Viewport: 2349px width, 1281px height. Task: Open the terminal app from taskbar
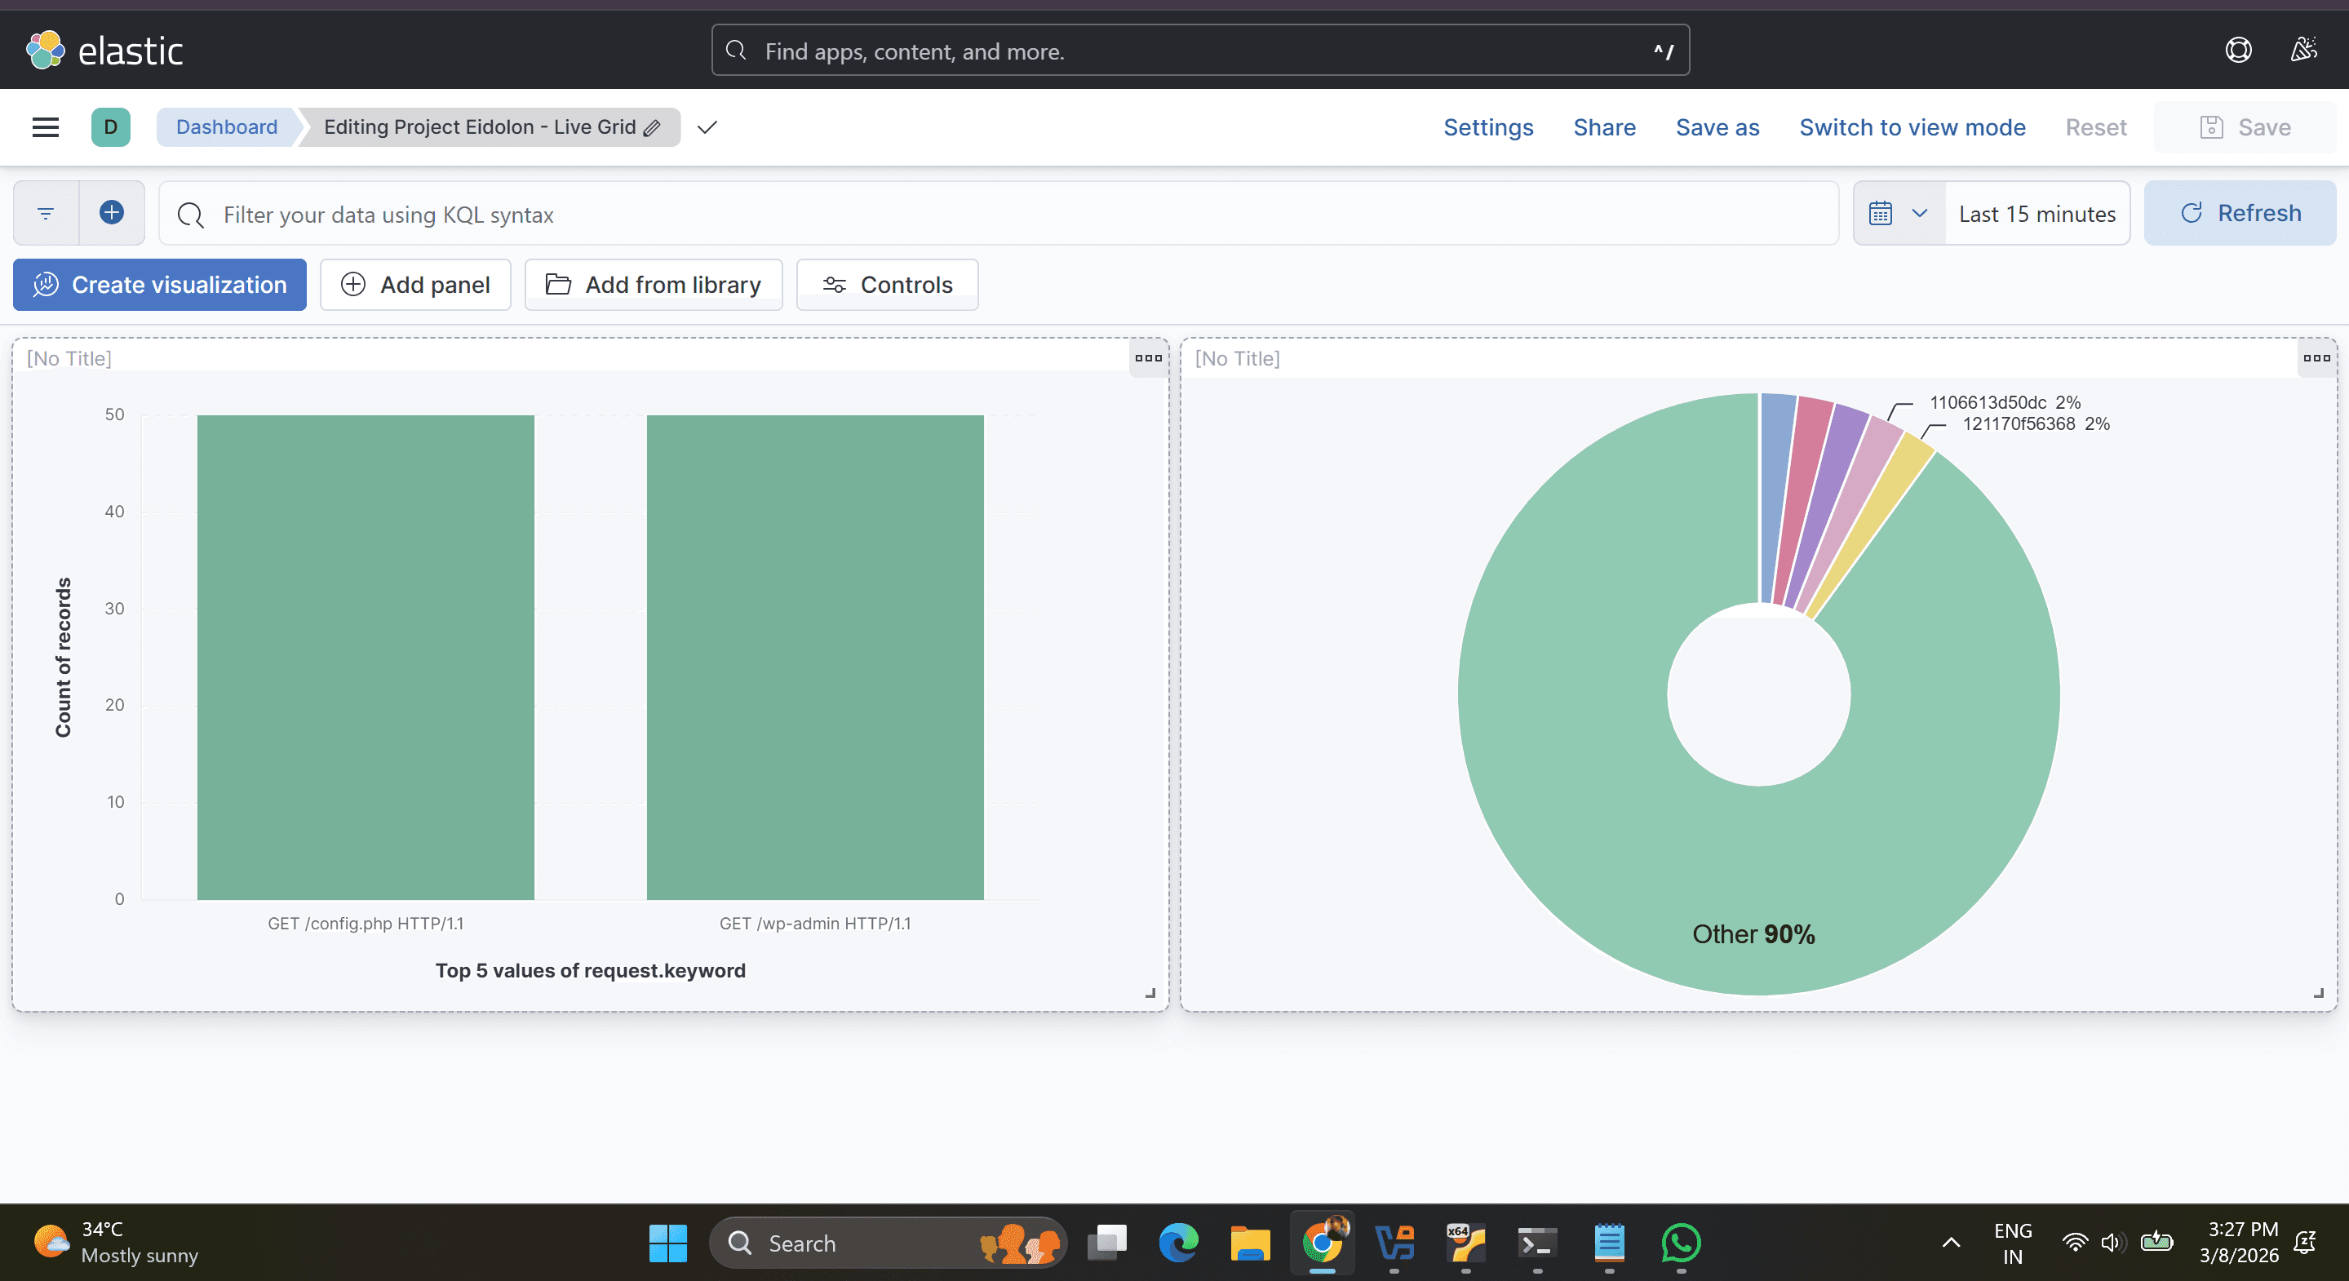(1537, 1243)
